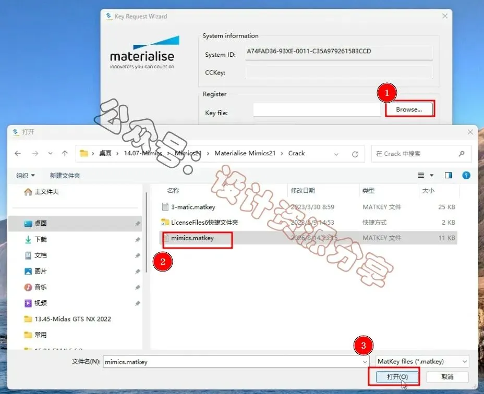Click the LicenseFiles6 shortcut folder icon
Screen dimensions: 484x394
(165, 222)
